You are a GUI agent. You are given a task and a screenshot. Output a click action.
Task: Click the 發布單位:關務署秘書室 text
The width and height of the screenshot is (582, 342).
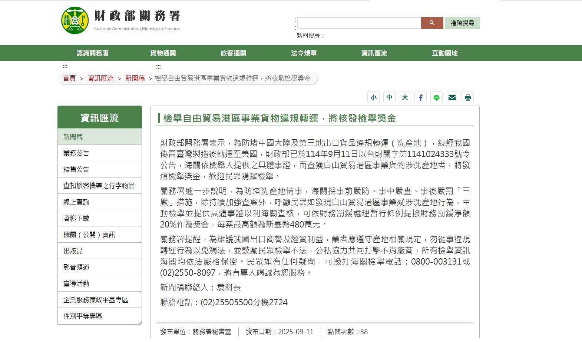point(196,332)
